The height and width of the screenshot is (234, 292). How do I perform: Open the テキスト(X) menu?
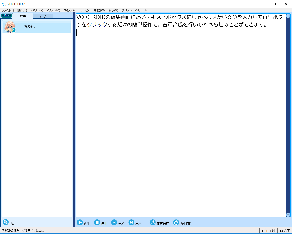37,10
